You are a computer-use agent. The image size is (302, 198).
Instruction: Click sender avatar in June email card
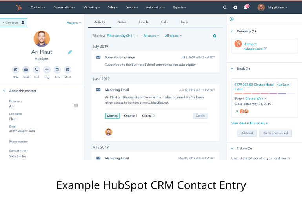(x=109, y=132)
